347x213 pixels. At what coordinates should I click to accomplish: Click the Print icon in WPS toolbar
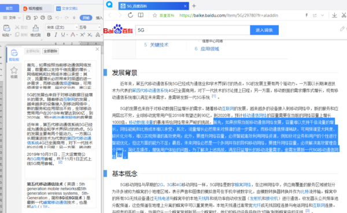[43, 18]
